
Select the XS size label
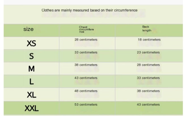pos(31,43)
